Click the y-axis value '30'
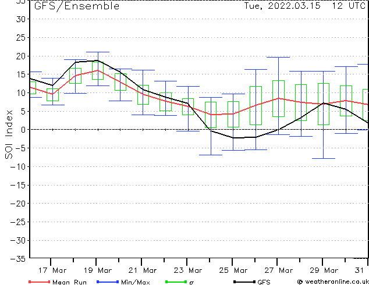The height and width of the screenshot is (285, 369). [21, 19]
